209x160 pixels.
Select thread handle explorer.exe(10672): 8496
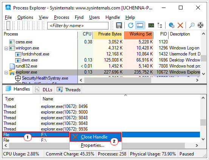coord(101,106)
